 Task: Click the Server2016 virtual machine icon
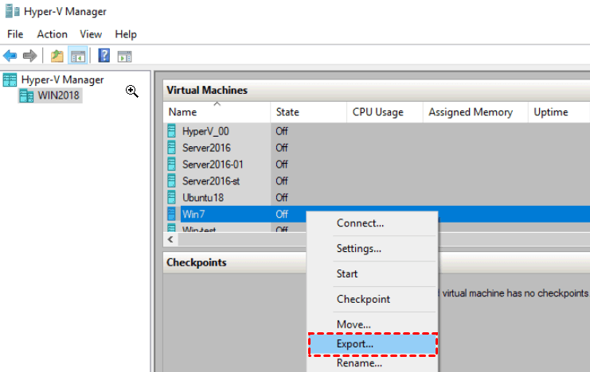(x=171, y=148)
